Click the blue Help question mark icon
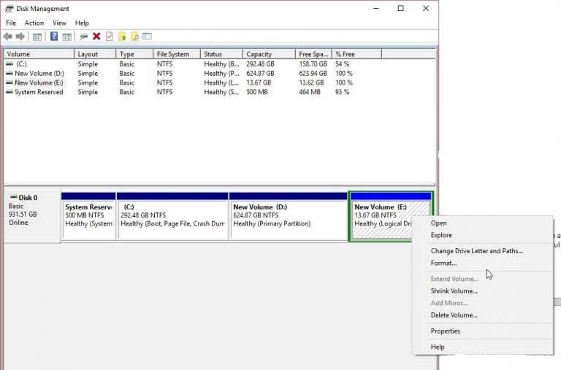 click(54, 36)
